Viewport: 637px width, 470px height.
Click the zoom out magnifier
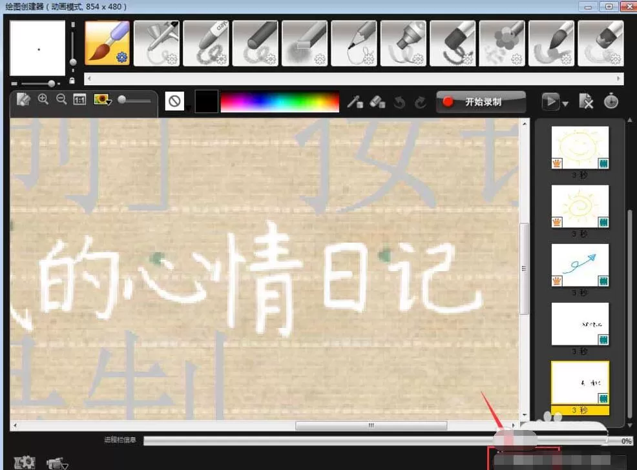point(61,99)
